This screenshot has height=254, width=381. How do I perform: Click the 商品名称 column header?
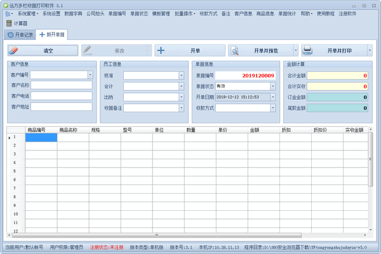(x=73, y=130)
